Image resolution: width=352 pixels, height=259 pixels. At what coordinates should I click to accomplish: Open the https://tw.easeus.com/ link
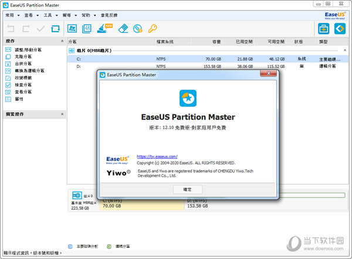pos(157,156)
